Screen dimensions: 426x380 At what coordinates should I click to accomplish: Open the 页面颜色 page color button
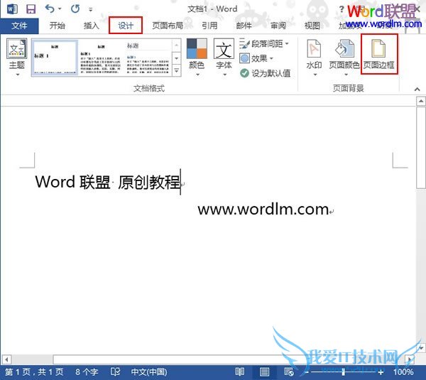(344, 58)
